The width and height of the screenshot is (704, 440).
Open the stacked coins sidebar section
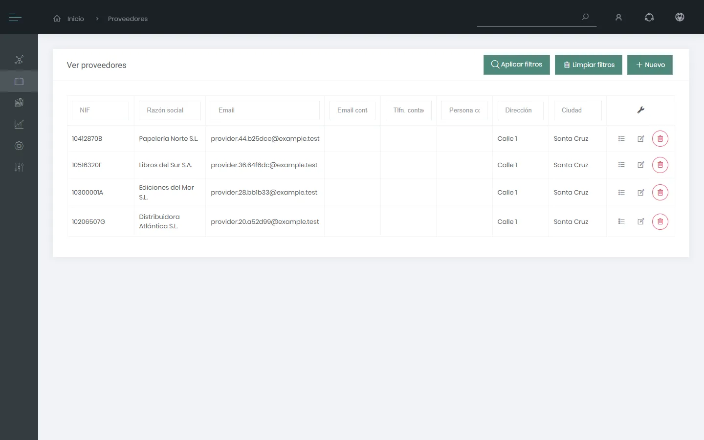[19, 103]
